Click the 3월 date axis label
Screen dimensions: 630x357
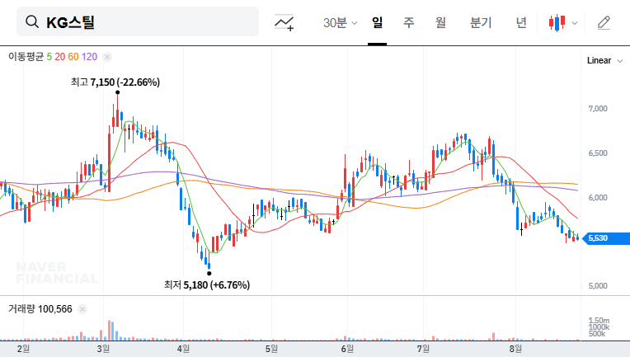(x=103, y=349)
